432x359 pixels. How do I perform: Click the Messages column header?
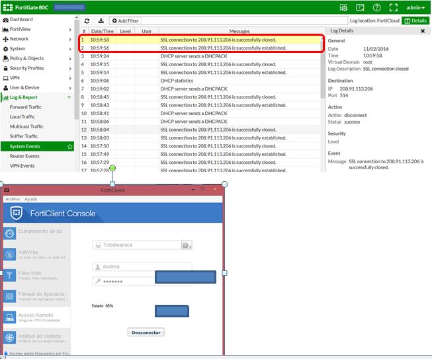pos(239,31)
